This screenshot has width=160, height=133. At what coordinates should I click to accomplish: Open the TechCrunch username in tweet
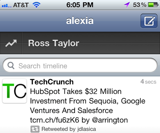pos(52,82)
